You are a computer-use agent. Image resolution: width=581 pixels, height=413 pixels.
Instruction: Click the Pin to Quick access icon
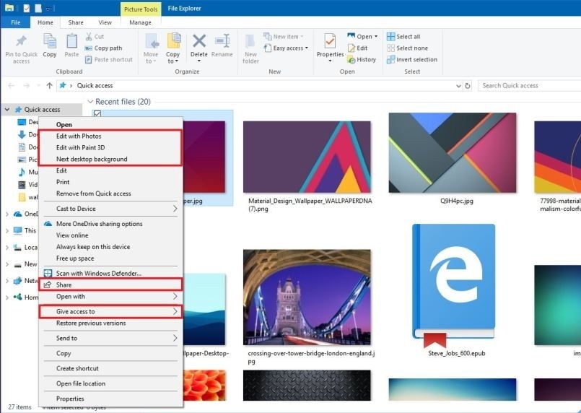coord(21,41)
